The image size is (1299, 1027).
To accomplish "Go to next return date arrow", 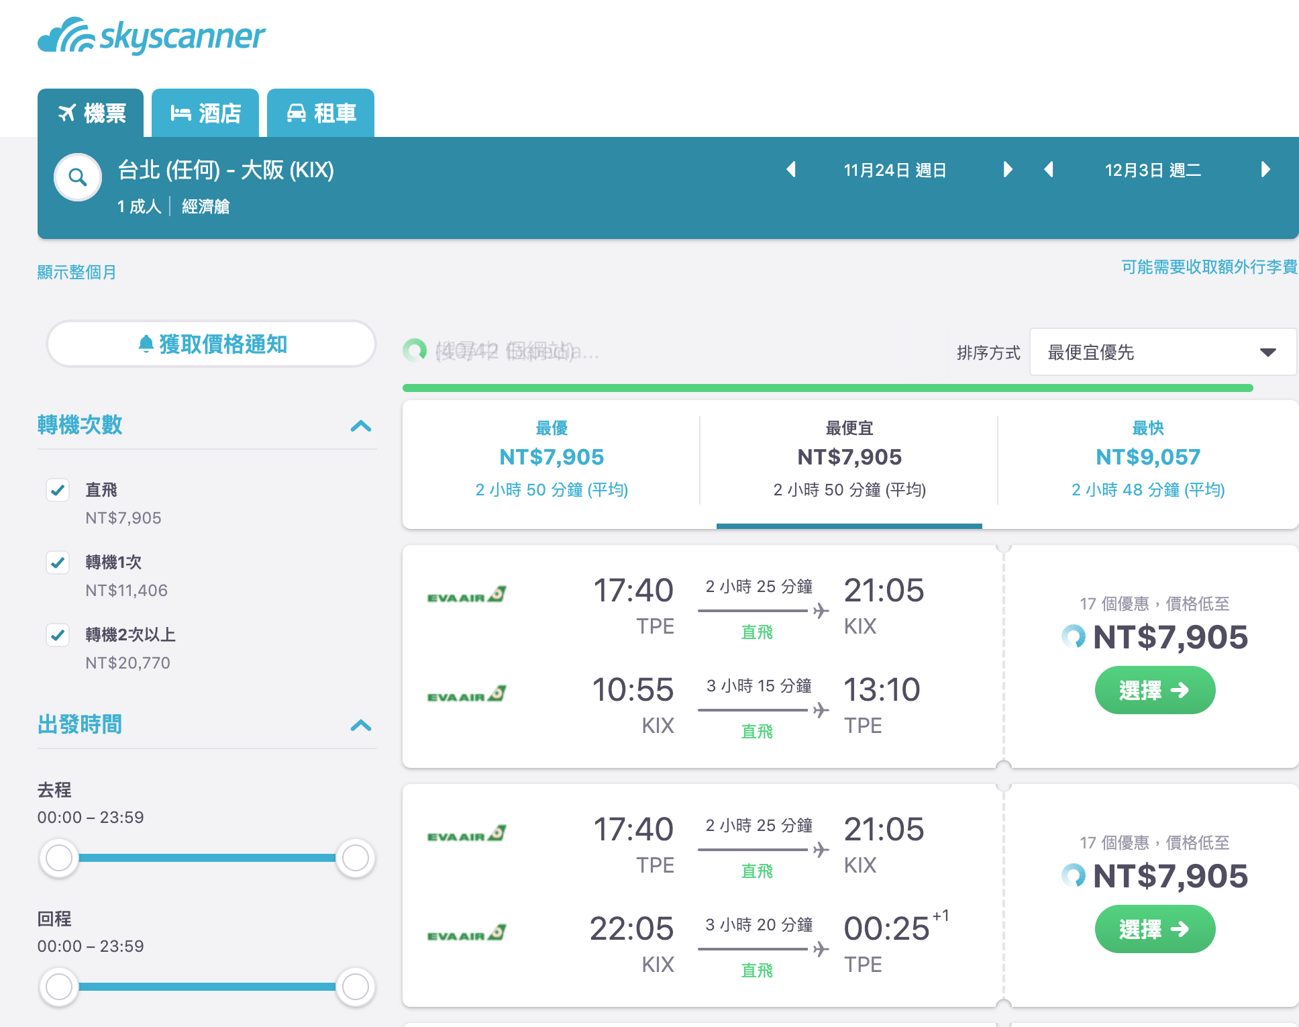I will (x=1265, y=169).
